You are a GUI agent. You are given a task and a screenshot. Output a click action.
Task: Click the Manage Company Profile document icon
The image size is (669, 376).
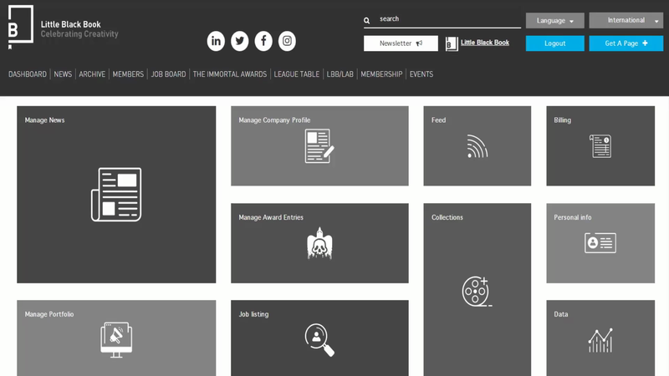pos(319,146)
